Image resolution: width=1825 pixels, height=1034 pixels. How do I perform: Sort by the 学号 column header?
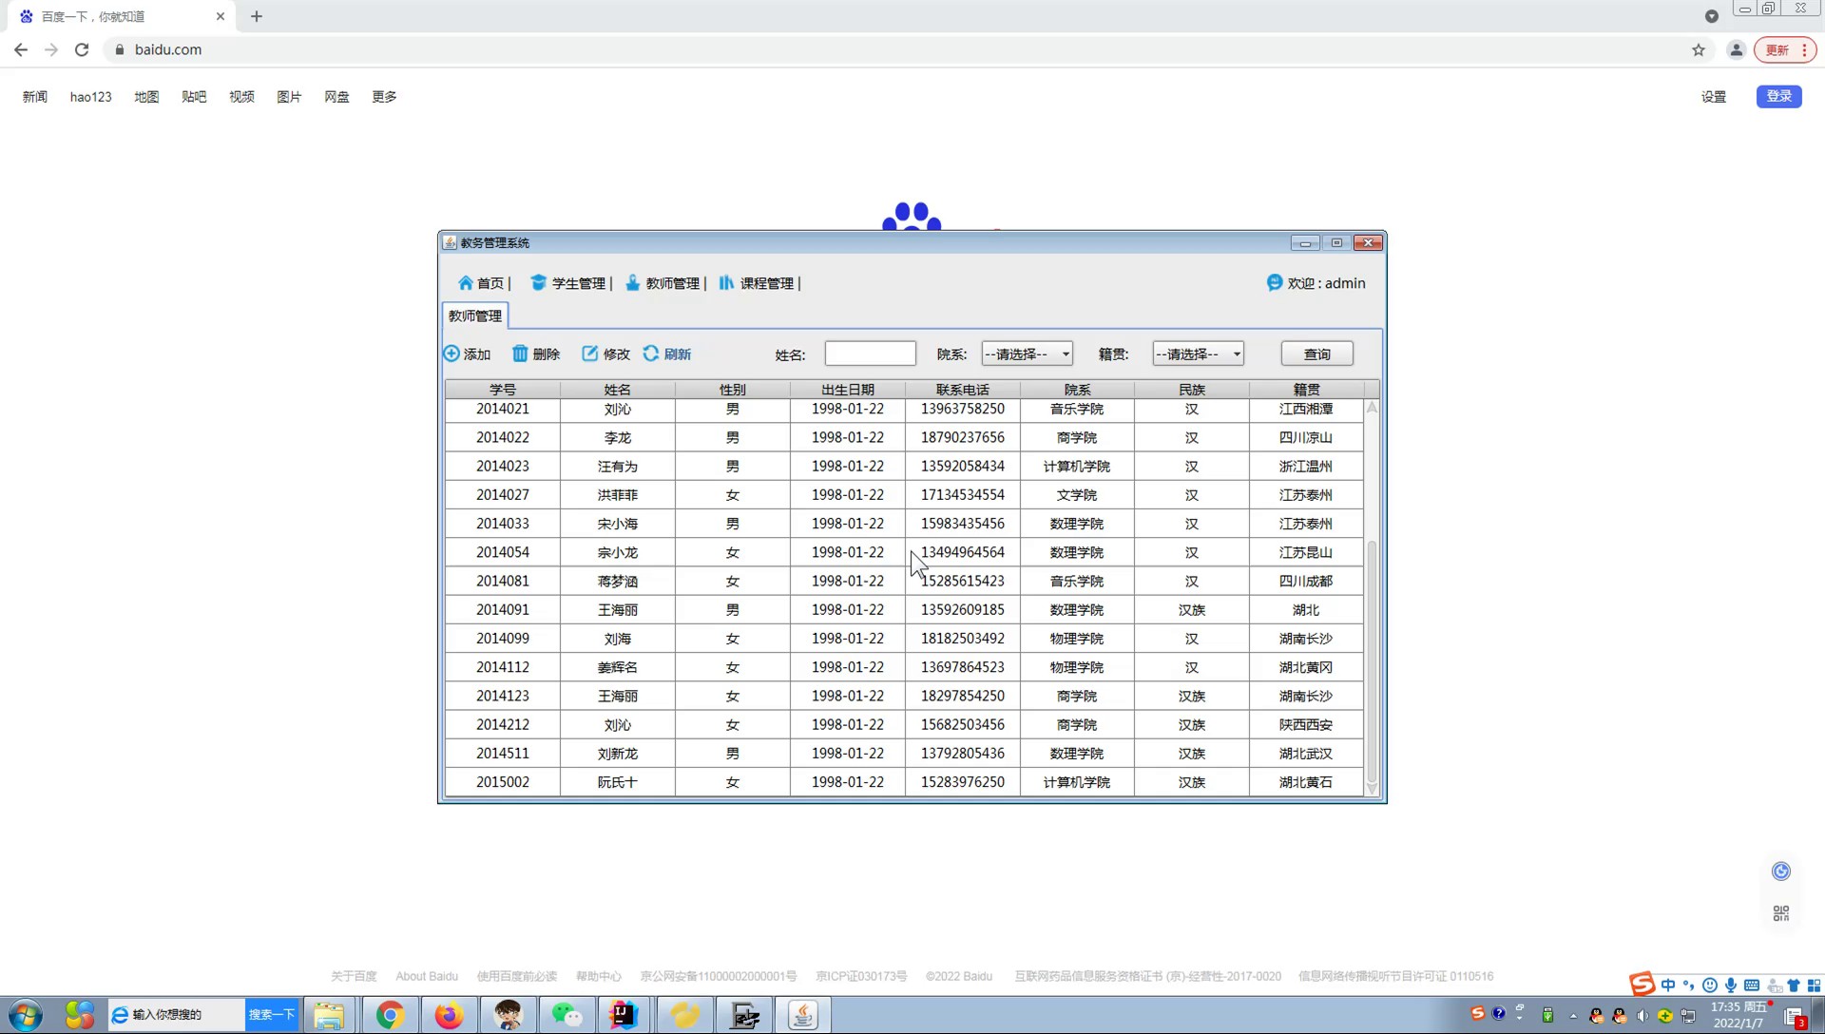point(503,390)
